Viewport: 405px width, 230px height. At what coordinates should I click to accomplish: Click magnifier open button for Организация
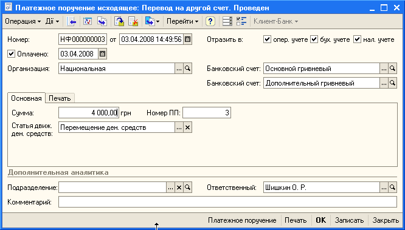(188, 69)
